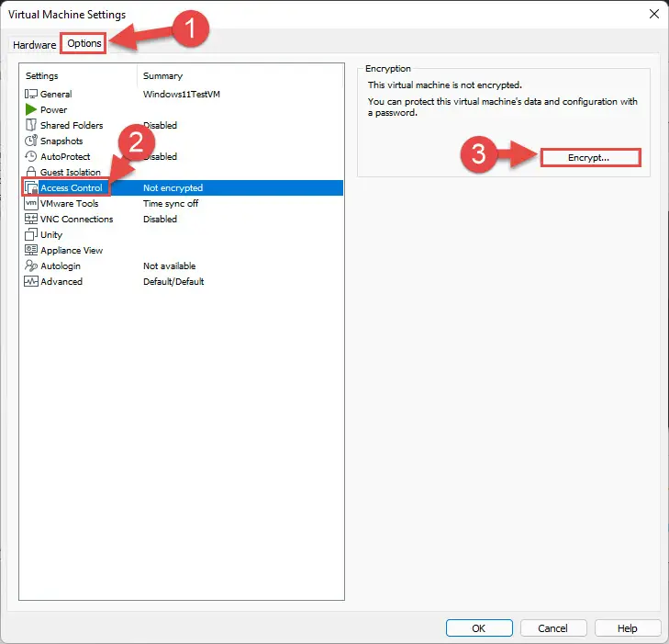Click the VMware Tools vm icon
This screenshot has height=644, width=669.
[x=30, y=203]
